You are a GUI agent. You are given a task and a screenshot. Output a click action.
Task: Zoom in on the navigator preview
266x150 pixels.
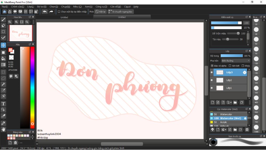click(16, 22)
